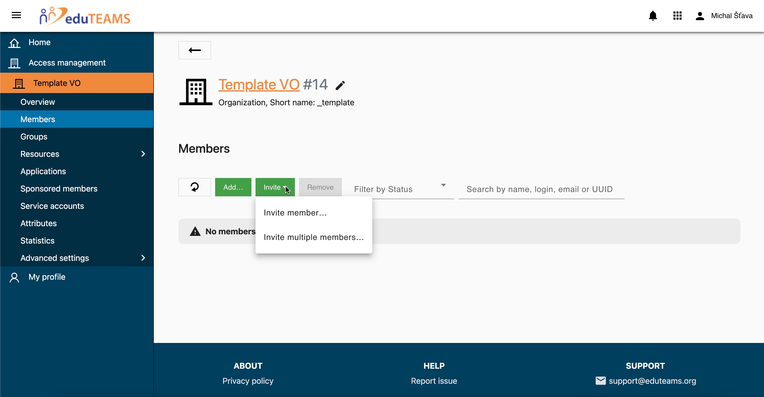Open the Statistics page
Viewport: 764px width, 397px height.
coord(77,241)
